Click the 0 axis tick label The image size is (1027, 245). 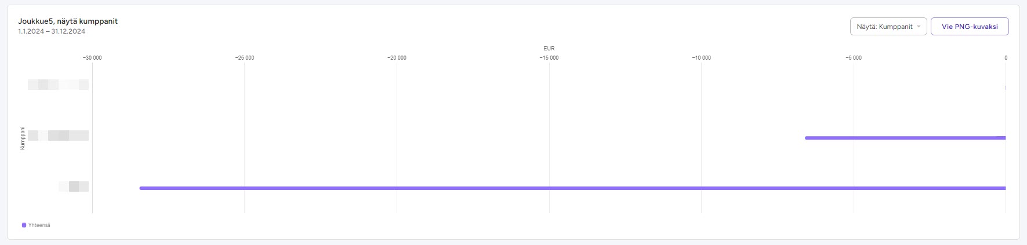tap(1006, 58)
